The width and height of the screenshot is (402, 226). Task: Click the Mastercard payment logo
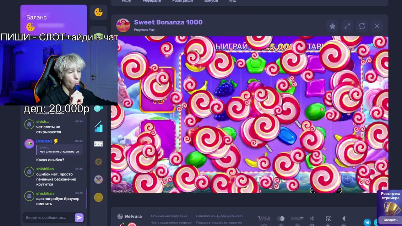pos(281,218)
